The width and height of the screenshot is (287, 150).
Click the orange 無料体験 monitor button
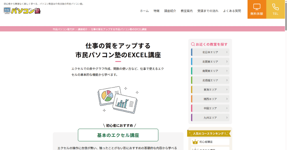(x=257, y=9)
